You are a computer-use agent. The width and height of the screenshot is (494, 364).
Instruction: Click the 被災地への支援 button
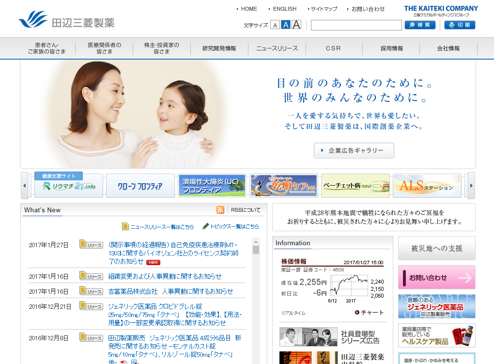tap(437, 248)
